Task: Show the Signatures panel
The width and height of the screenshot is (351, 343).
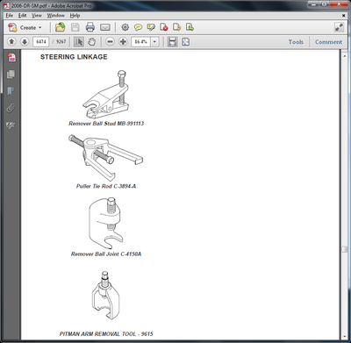Action: (x=11, y=125)
